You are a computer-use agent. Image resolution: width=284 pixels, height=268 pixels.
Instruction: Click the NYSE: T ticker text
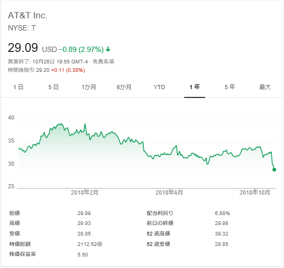22,28
